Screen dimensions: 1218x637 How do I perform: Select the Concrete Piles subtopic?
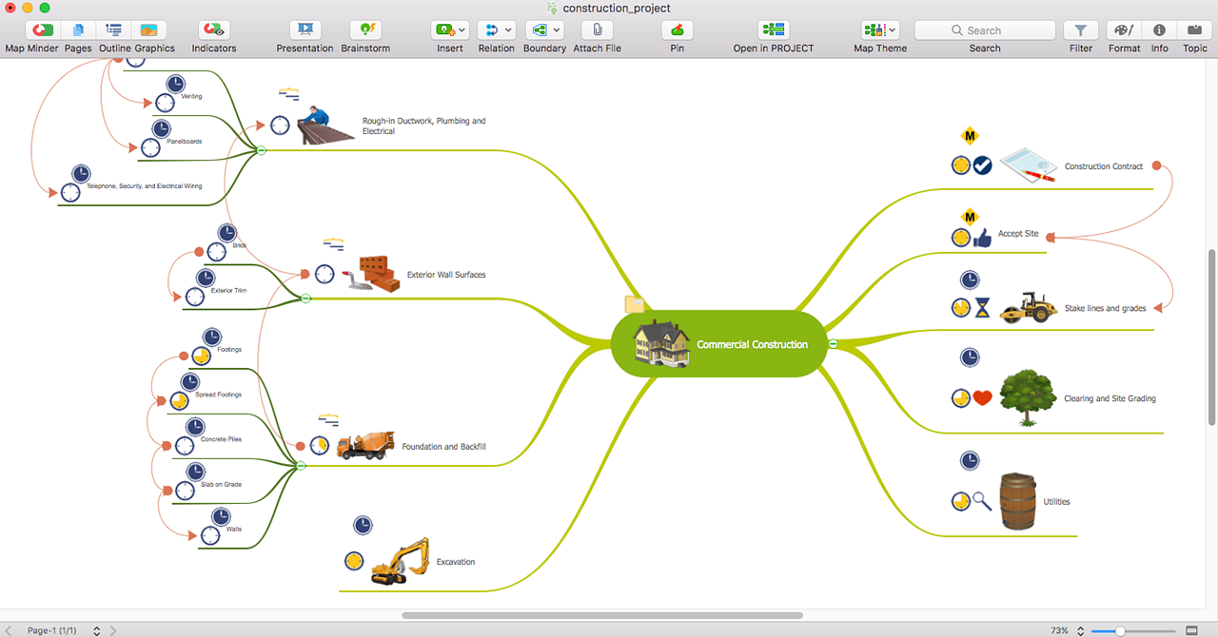221,439
